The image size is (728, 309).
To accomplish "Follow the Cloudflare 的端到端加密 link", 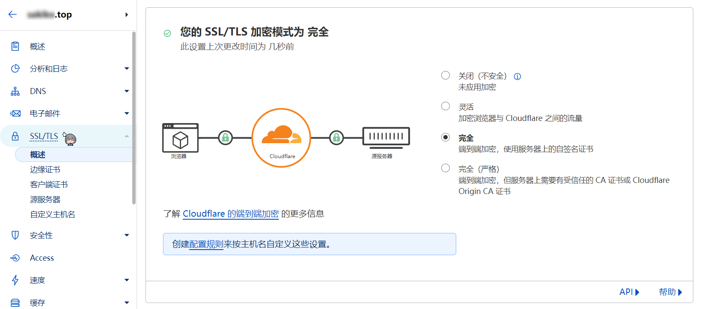I will click(x=231, y=214).
